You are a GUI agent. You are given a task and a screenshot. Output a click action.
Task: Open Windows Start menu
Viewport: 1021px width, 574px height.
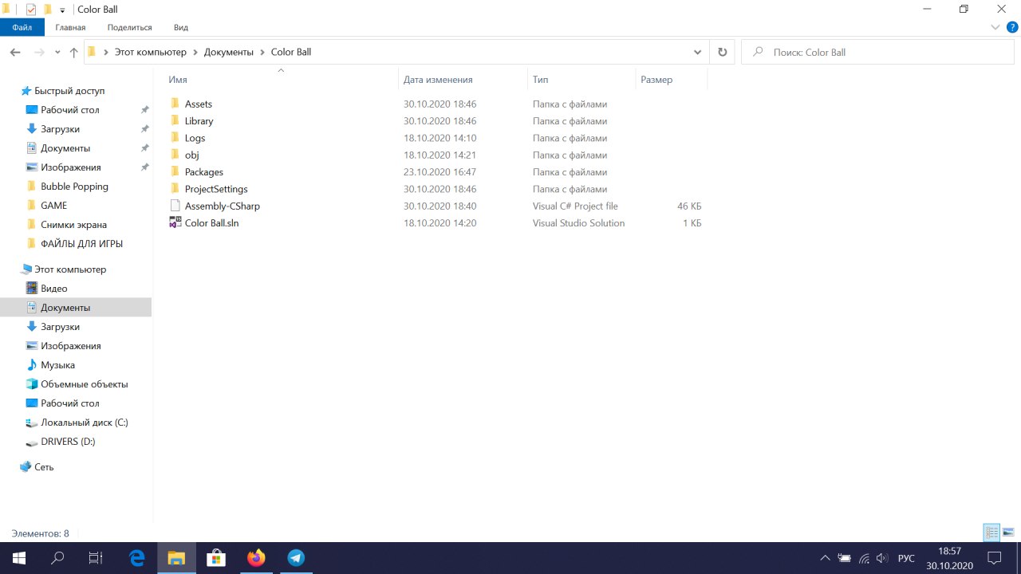(19, 558)
